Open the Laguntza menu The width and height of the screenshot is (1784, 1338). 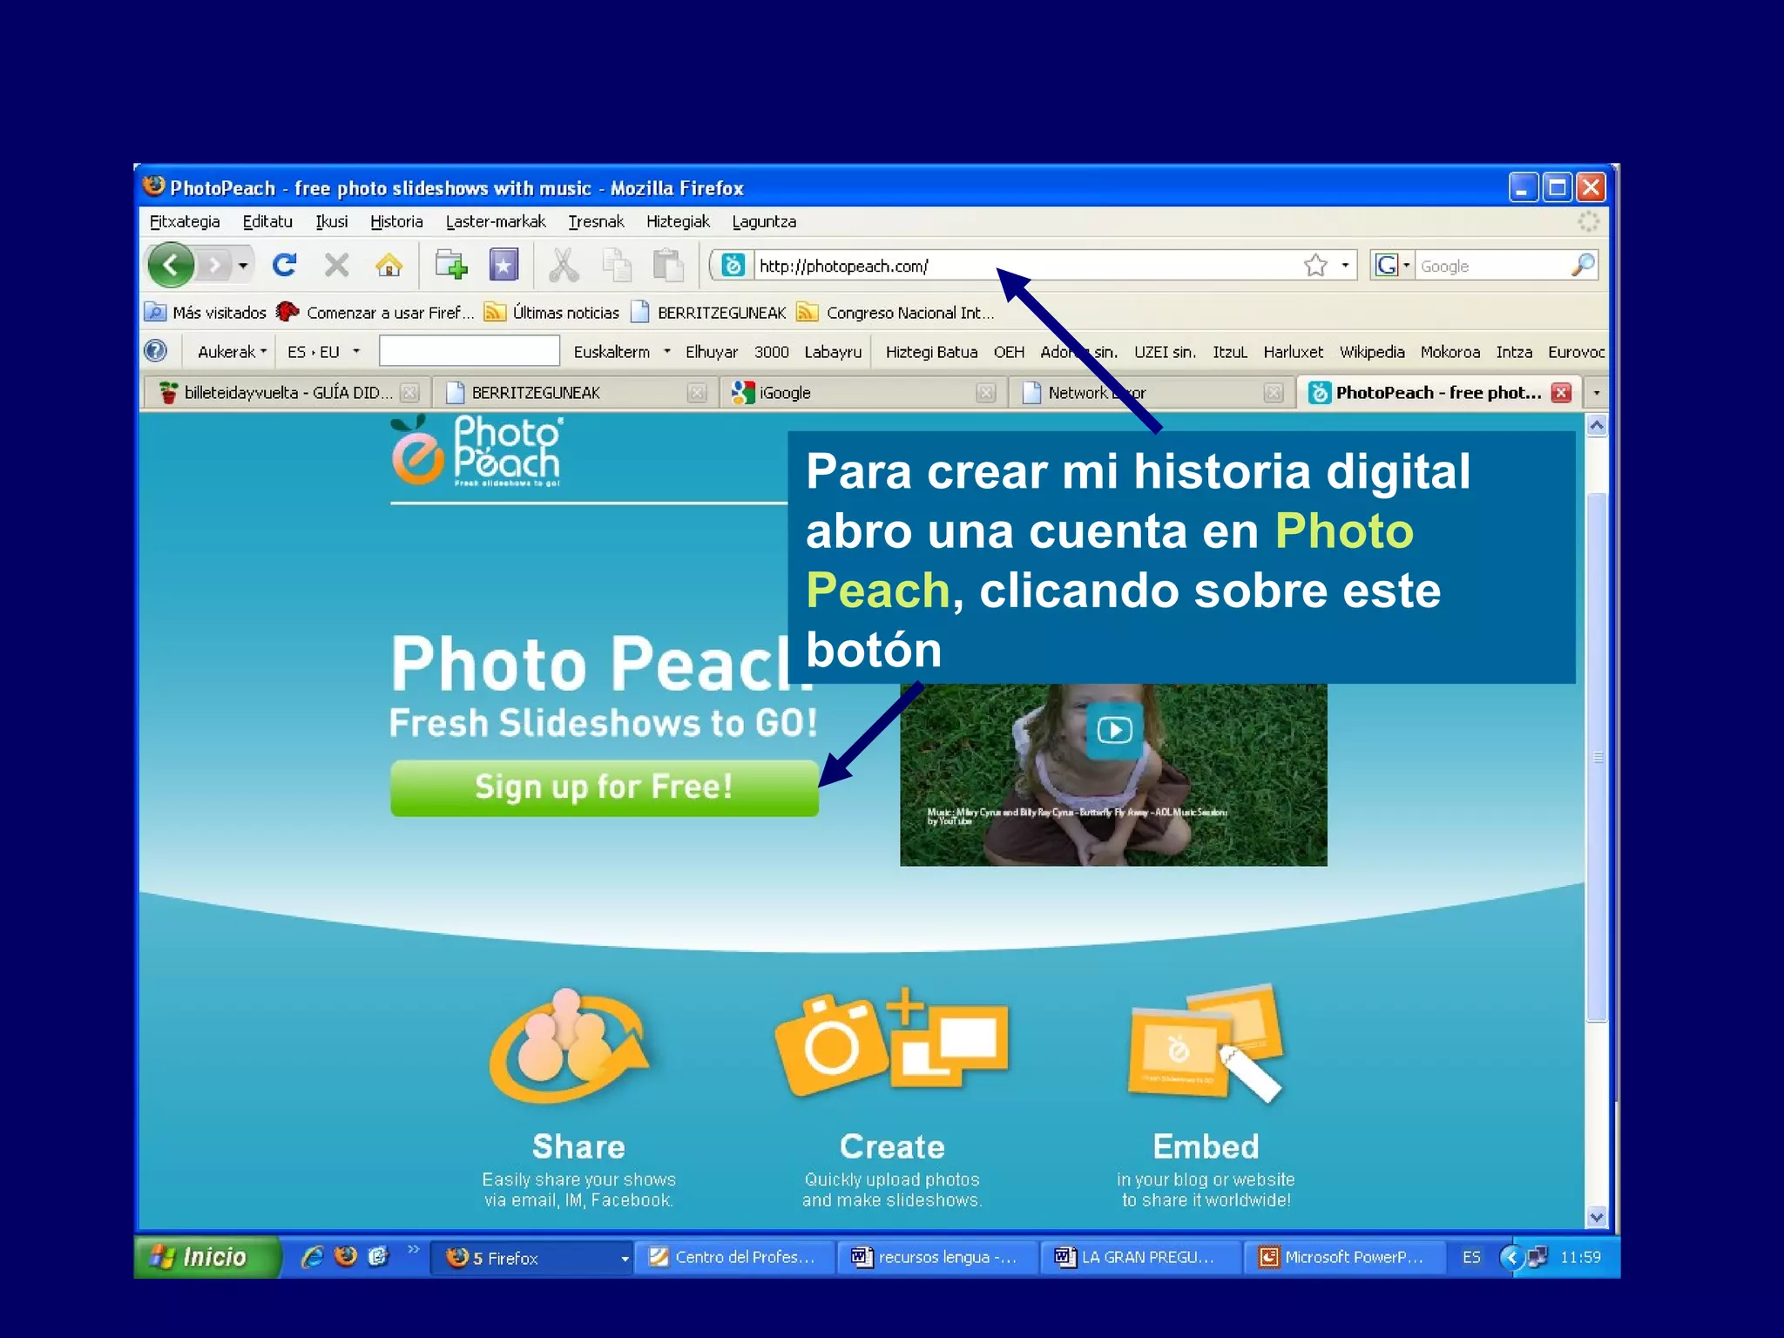[x=764, y=221]
